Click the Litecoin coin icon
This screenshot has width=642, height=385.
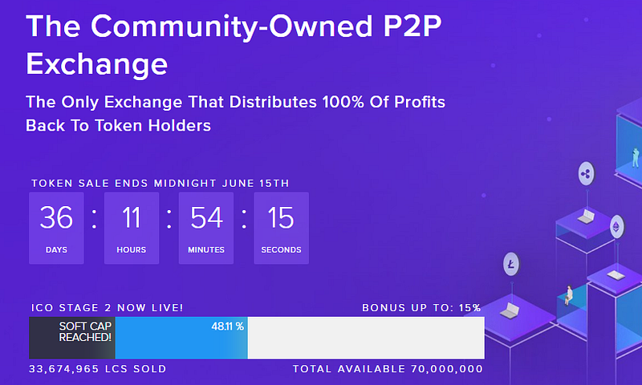(511, 265)
